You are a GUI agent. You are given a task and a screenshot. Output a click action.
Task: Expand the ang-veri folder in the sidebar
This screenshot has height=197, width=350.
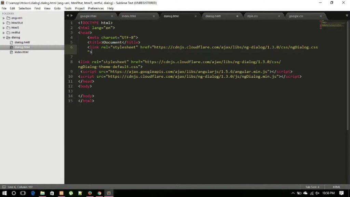[4, 18]
